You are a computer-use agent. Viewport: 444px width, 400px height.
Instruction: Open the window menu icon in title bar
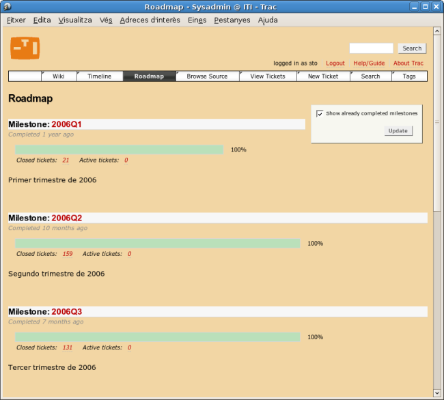click(x=8, y=6)
